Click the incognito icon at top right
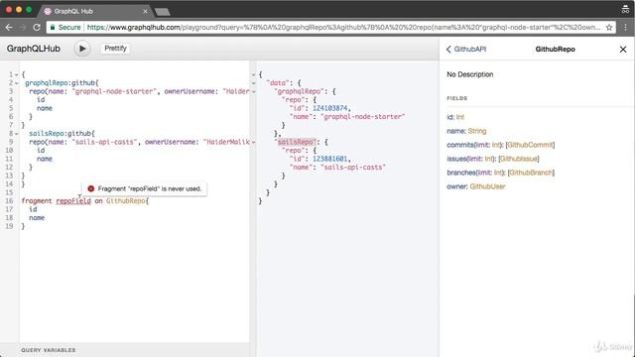 tap(625, 9)
